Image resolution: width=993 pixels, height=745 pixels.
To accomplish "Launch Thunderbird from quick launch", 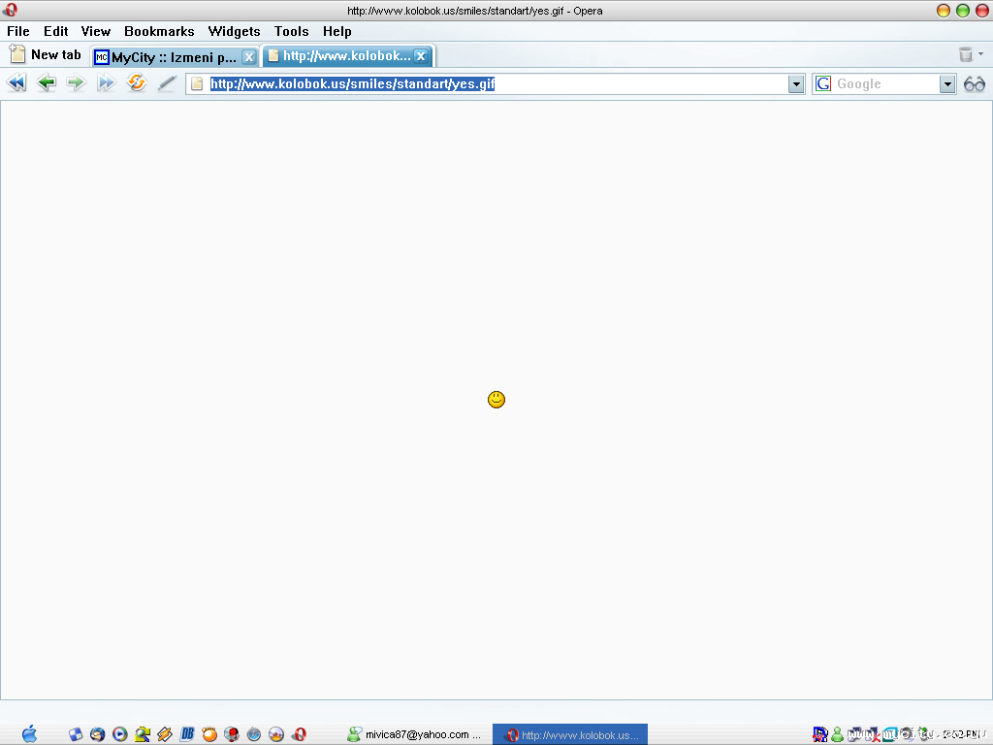I will (98, 734).
